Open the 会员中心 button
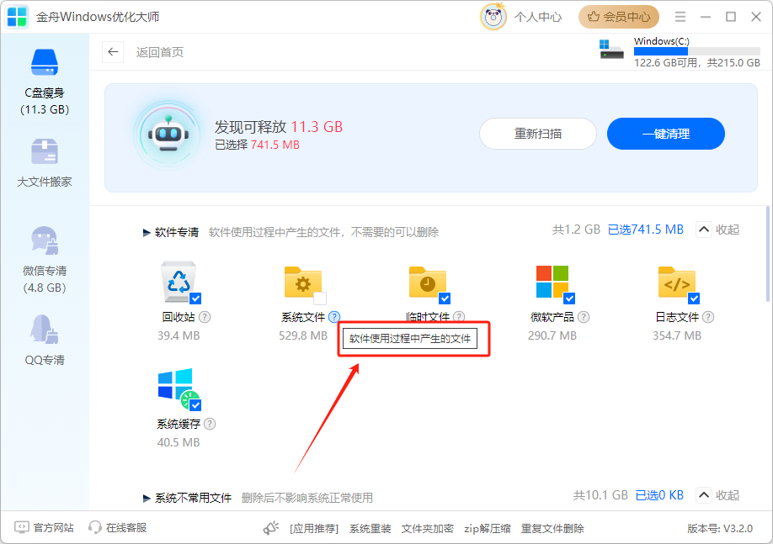This screenshot has height=544, width=773. pos(619,17)
